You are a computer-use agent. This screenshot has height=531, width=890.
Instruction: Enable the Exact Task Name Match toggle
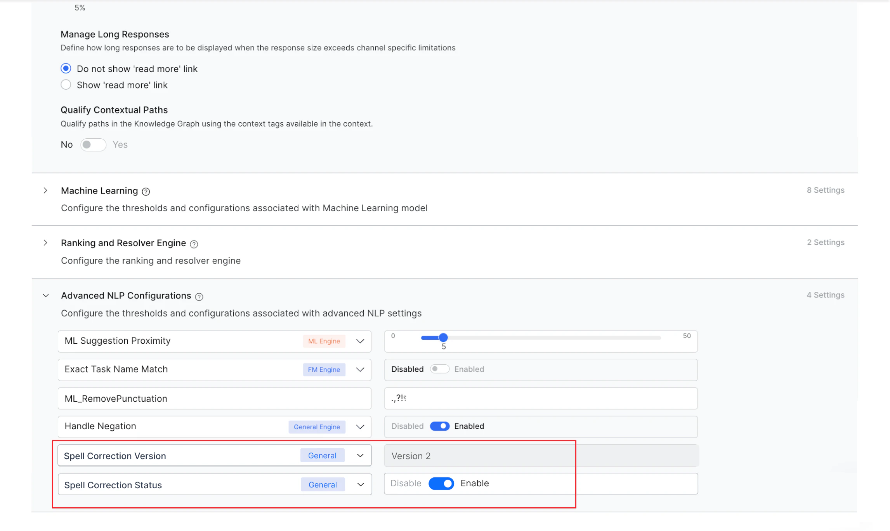440,369
